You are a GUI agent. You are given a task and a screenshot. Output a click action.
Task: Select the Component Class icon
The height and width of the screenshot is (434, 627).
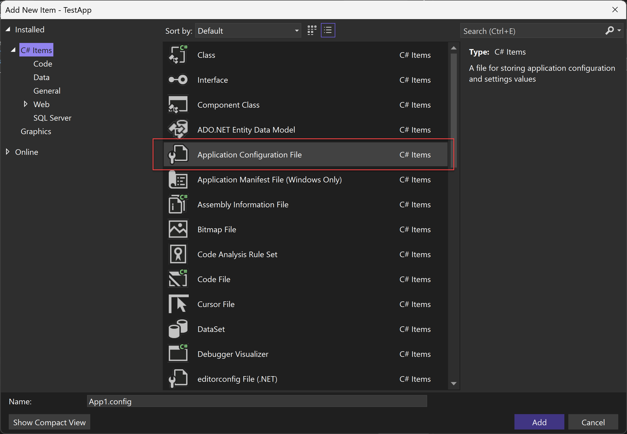tap(178, 105)
